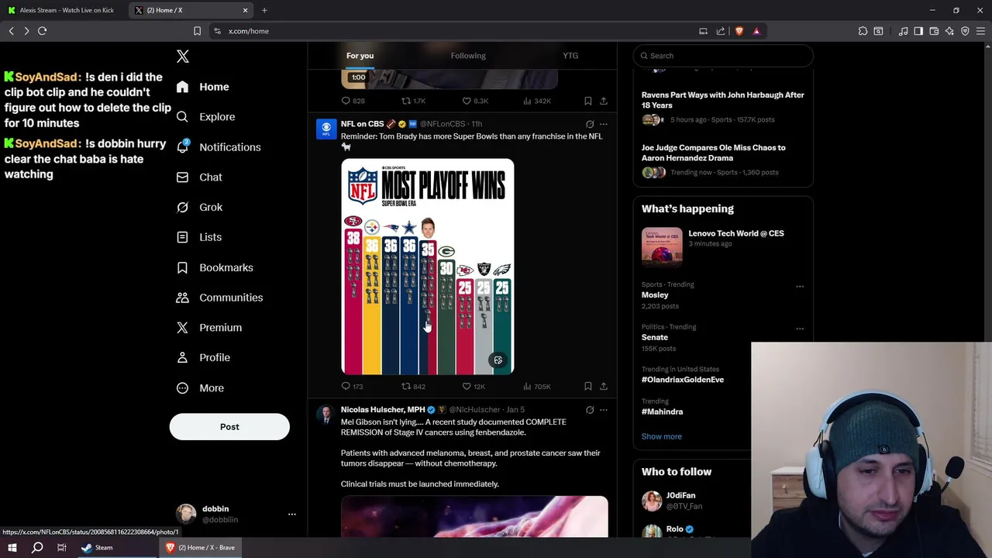
Task: Repost the post with 1.7K reposts
Action: tap(413, 101)
